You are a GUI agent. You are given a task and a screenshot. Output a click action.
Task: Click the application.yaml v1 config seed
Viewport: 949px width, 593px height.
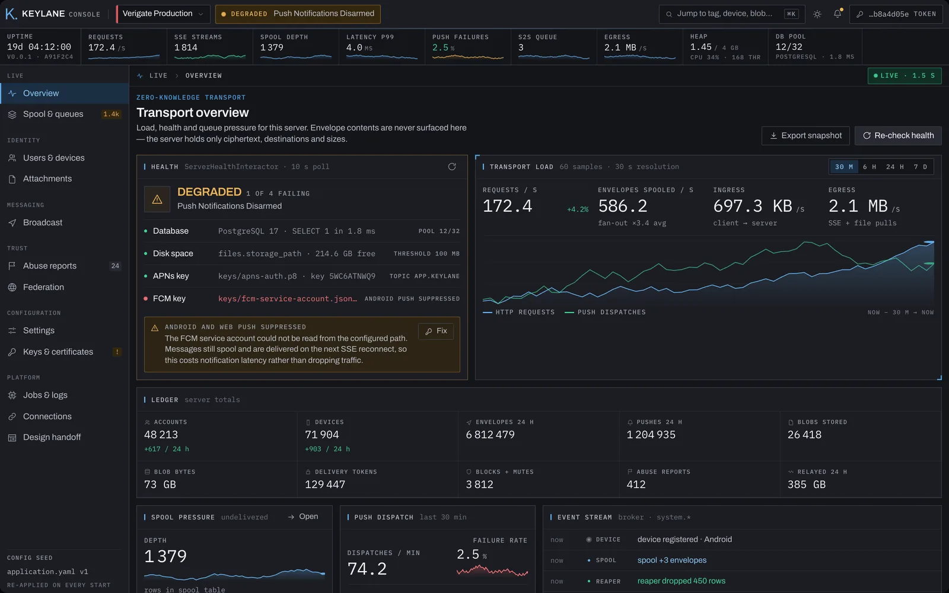[x=47, y=572]
